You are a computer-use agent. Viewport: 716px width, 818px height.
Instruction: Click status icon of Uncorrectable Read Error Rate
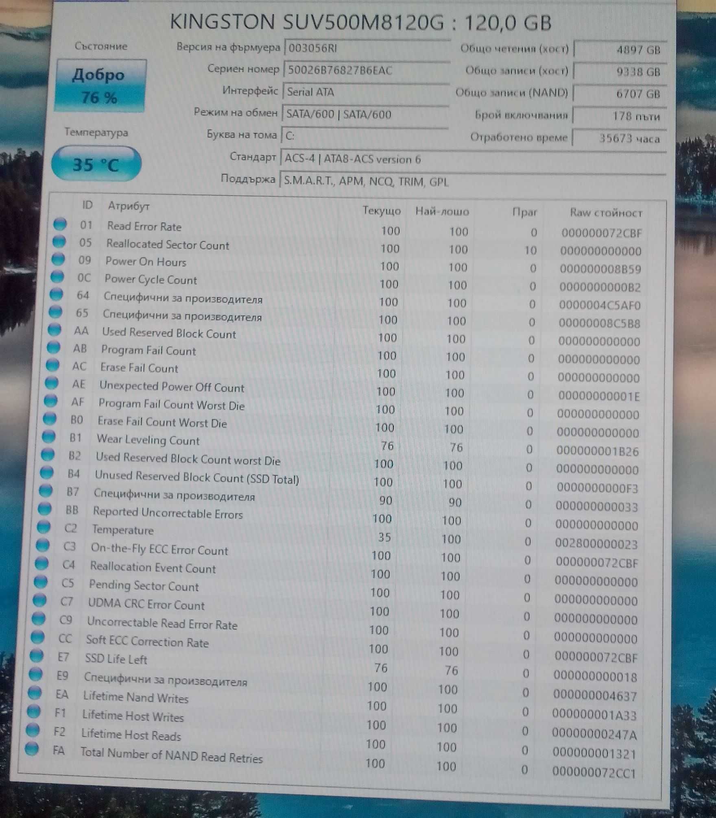pyautogui.click(x=39, y=618)
